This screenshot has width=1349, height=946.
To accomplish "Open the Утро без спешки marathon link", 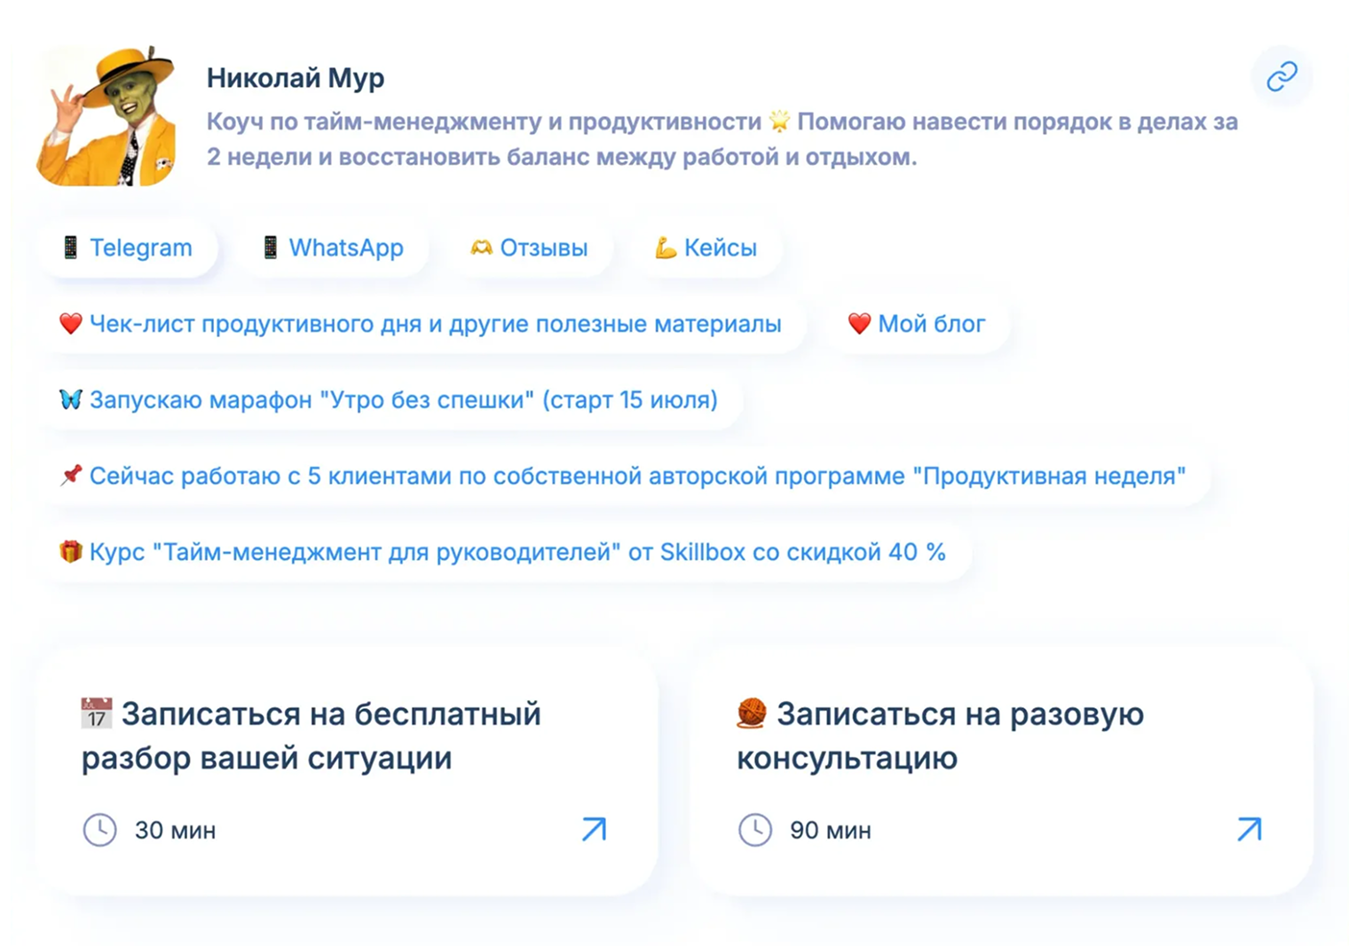I will tap(390, 400).
